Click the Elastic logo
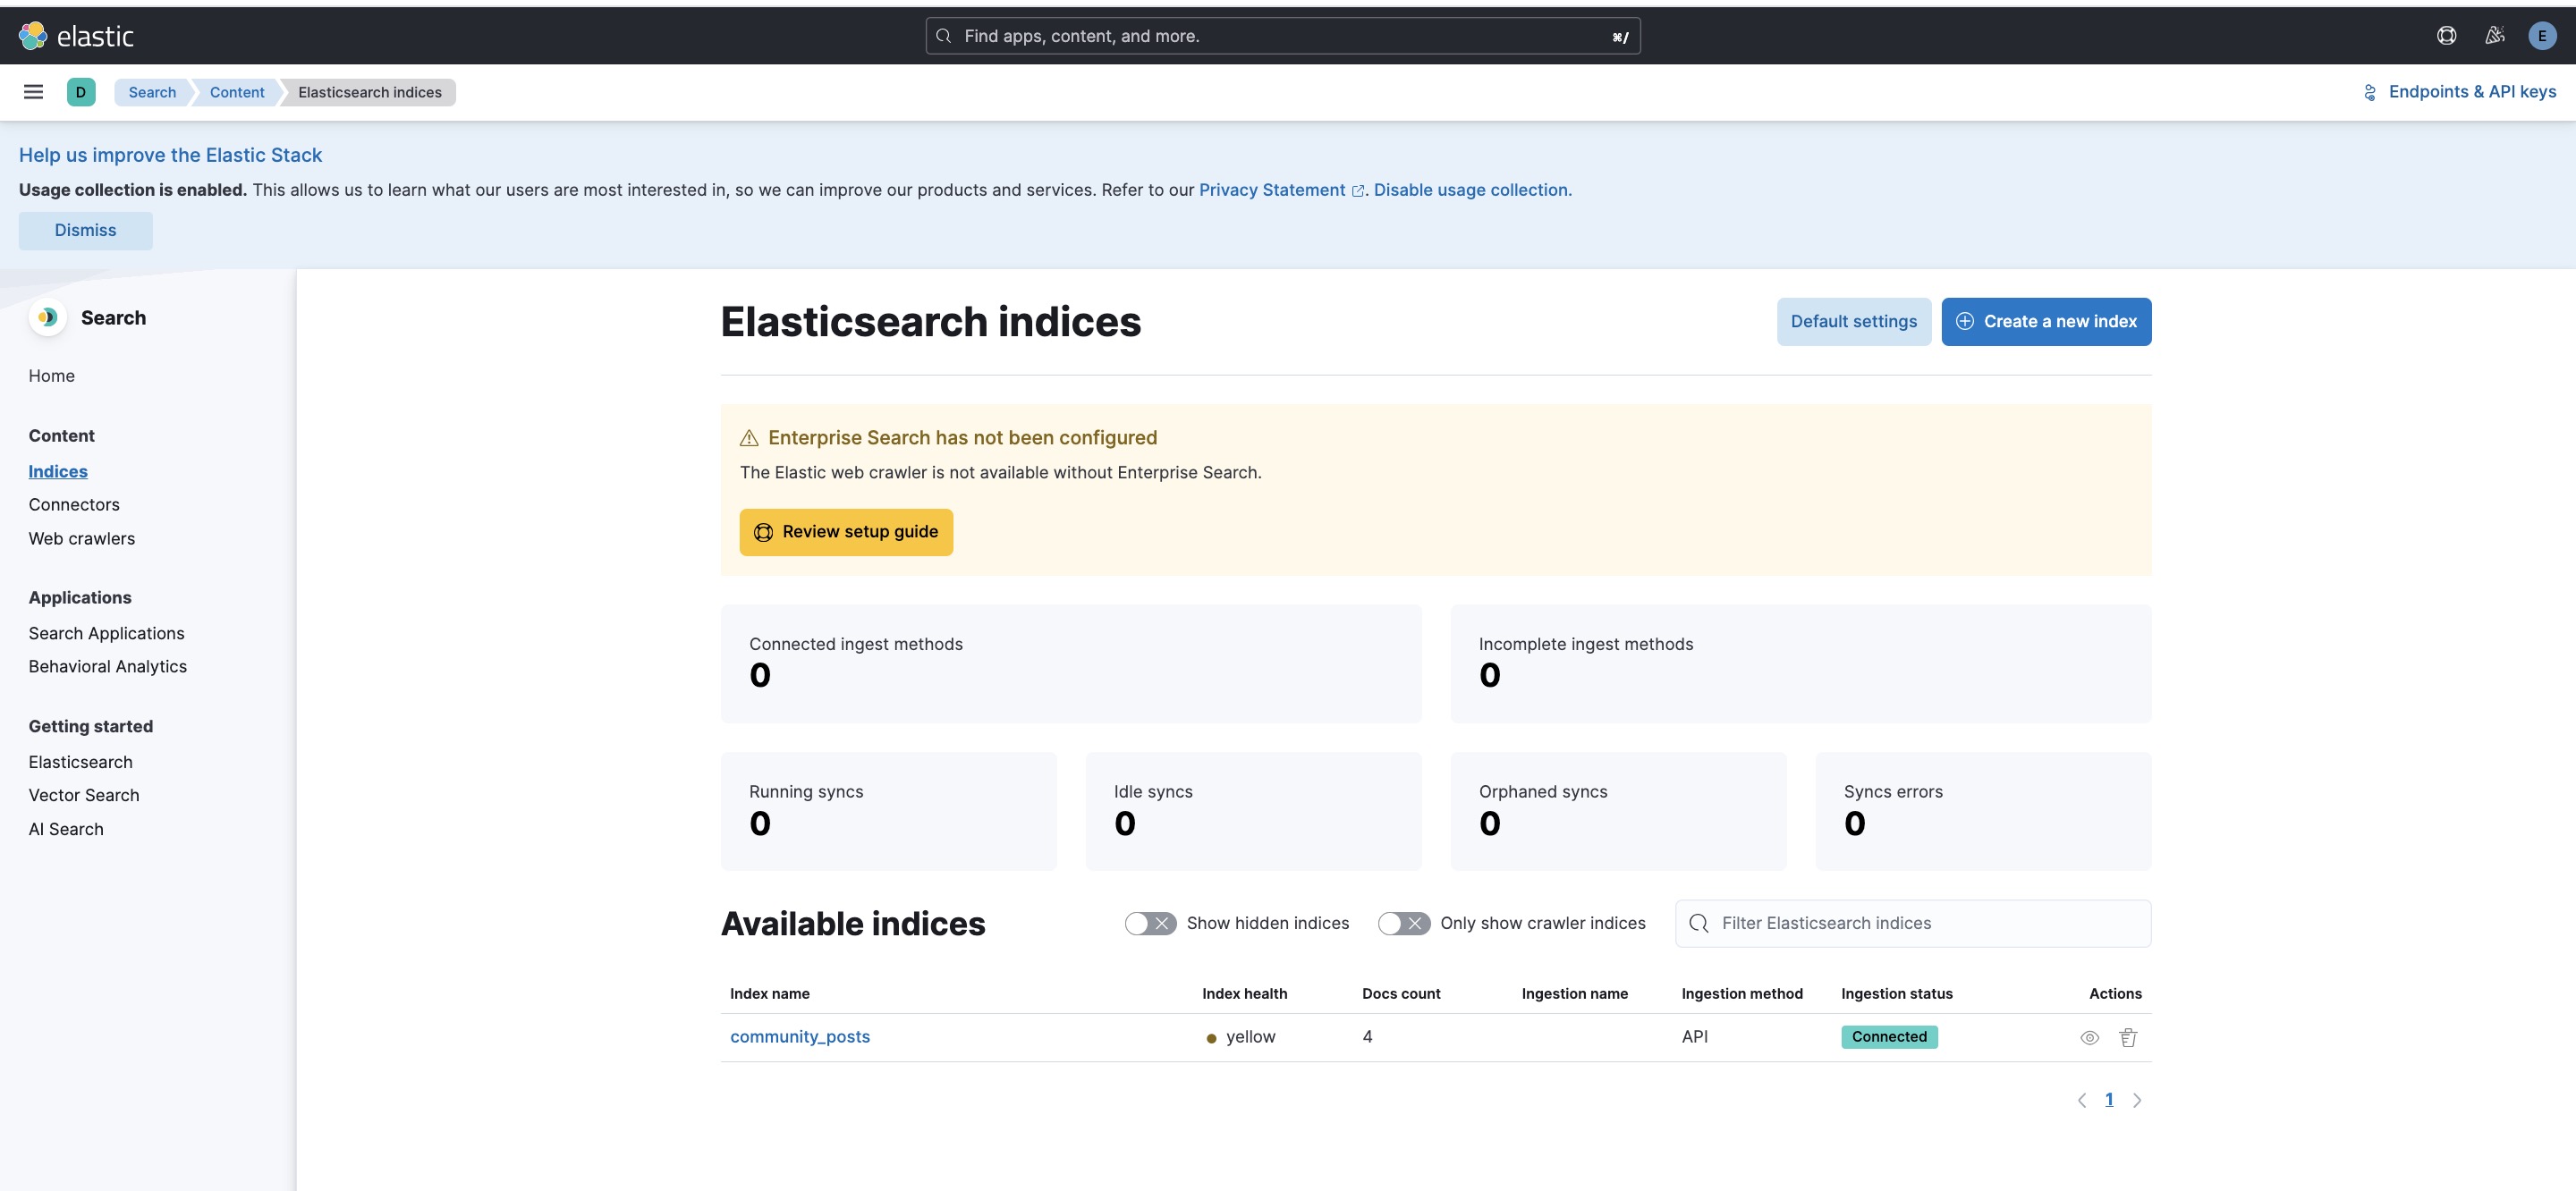This screenshot has width=2576, height=1191. [x=76, y=36]
